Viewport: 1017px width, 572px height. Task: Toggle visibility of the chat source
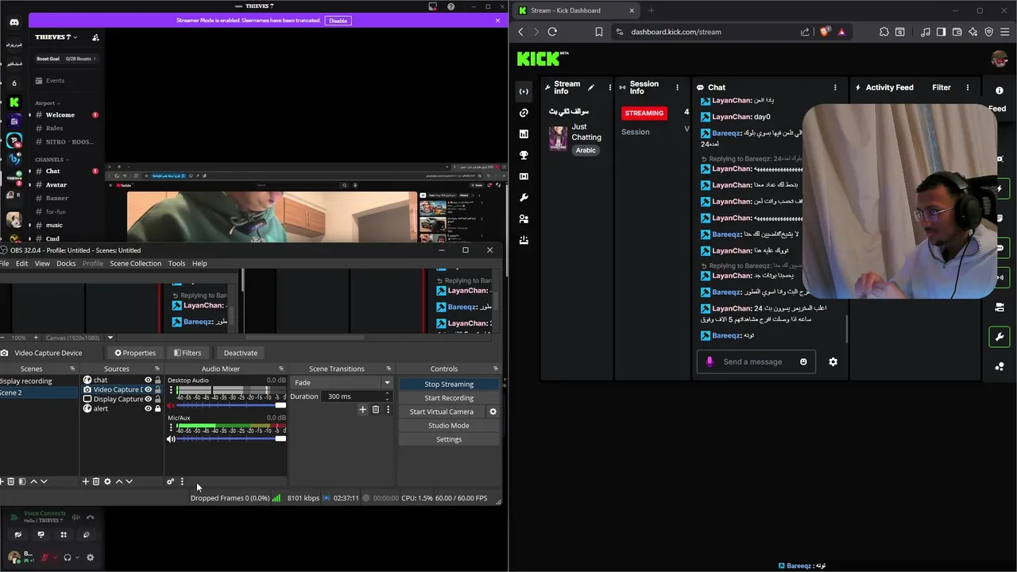click(x=148, y=380)
